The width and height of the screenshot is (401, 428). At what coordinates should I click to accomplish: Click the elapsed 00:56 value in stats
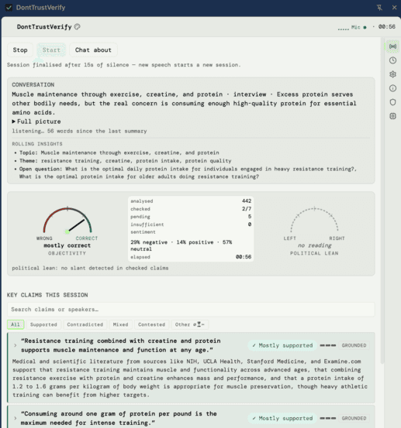pyautogui.click(x=244, y=257)
